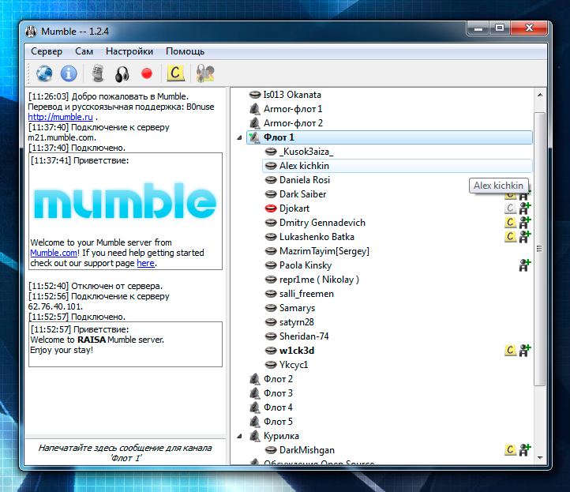
Task: Open w1ck3d's yellow comment icon
Action: click(510, 351)
